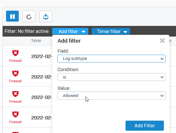Open the Condition dropdown showing 'is'
Viewport: 176px width, 133px height.
coord(111,77)
